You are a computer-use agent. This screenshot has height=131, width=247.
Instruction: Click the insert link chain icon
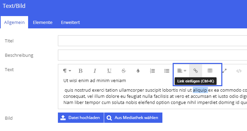196,71
